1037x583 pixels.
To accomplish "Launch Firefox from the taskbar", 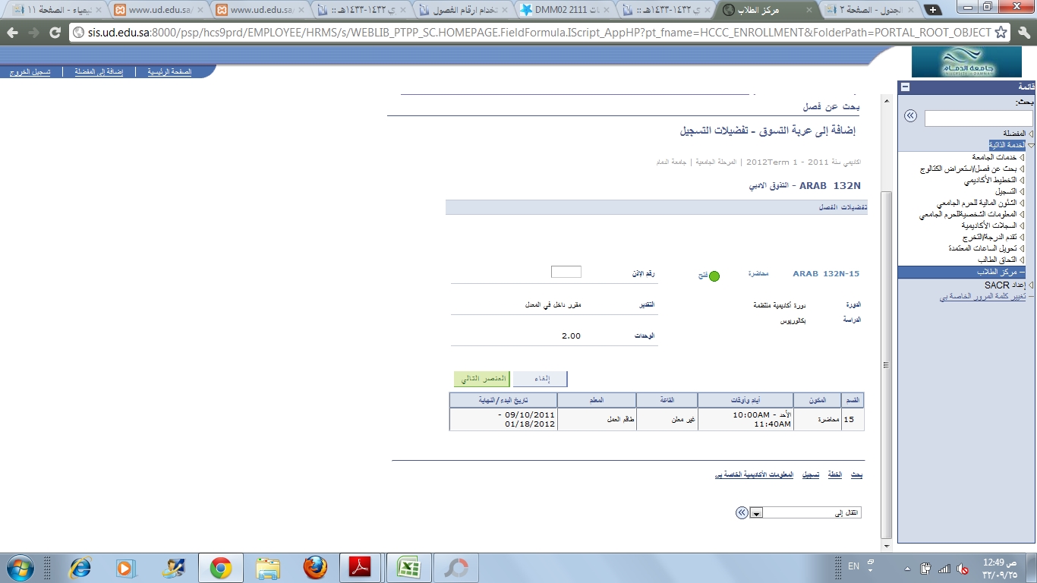I will coord(315,568).
